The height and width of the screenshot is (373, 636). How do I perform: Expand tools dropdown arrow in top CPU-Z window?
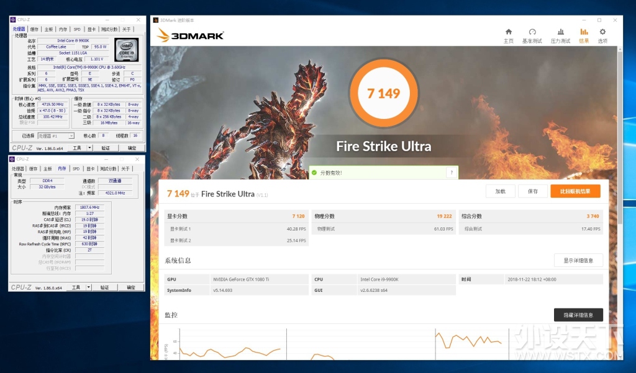89,147
